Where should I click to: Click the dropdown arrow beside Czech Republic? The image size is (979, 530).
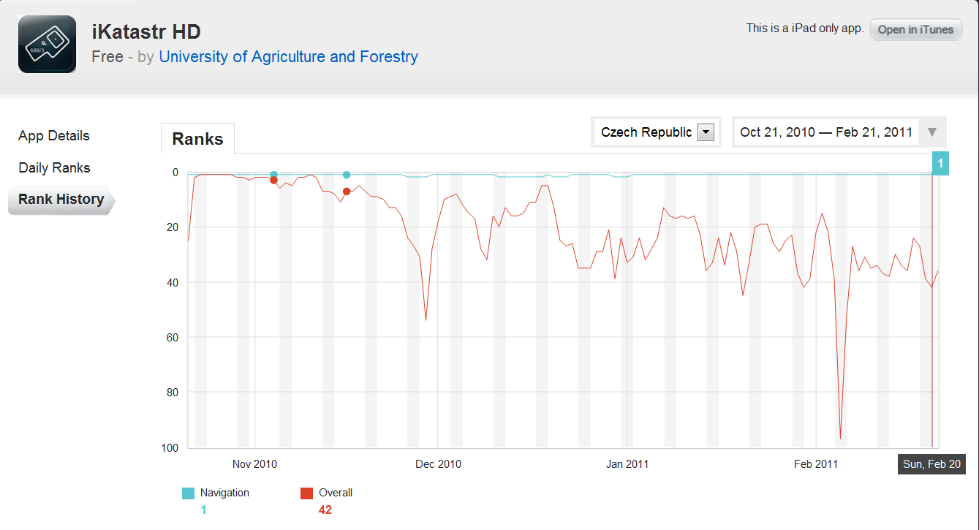[x=706, y=132]
